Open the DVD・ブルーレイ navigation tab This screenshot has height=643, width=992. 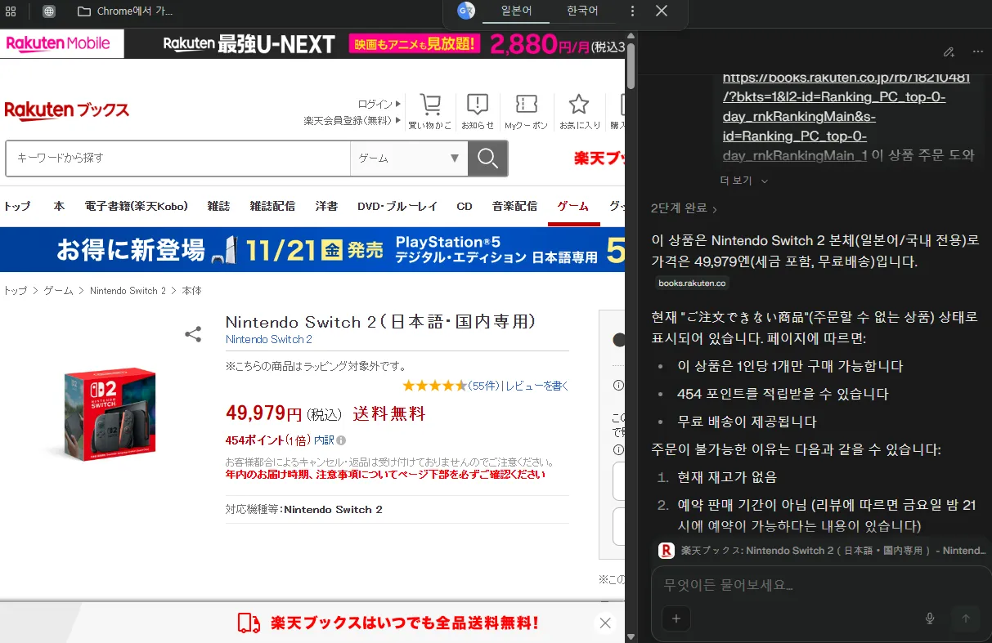[397, 206]
